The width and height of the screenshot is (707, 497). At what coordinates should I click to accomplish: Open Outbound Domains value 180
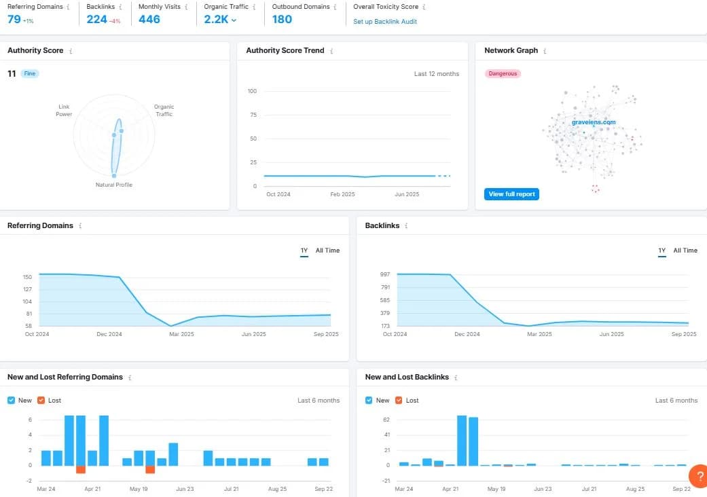coord(283,20)
